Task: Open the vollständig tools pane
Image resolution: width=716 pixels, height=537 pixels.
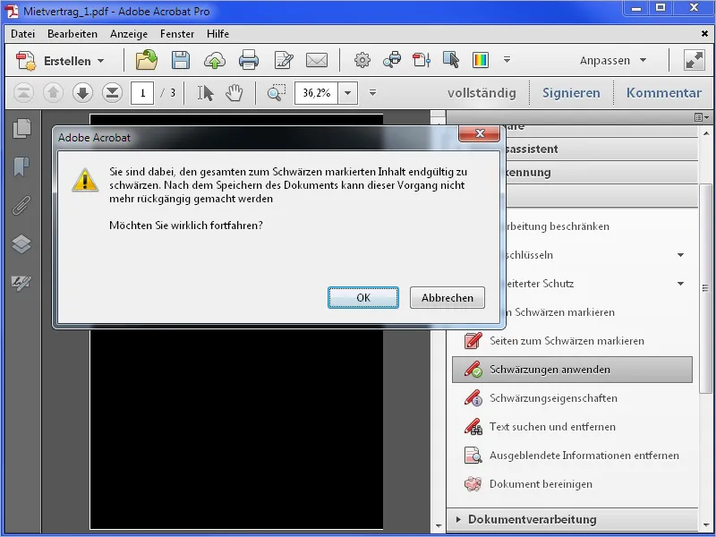Action: click(x=482, y=93)
